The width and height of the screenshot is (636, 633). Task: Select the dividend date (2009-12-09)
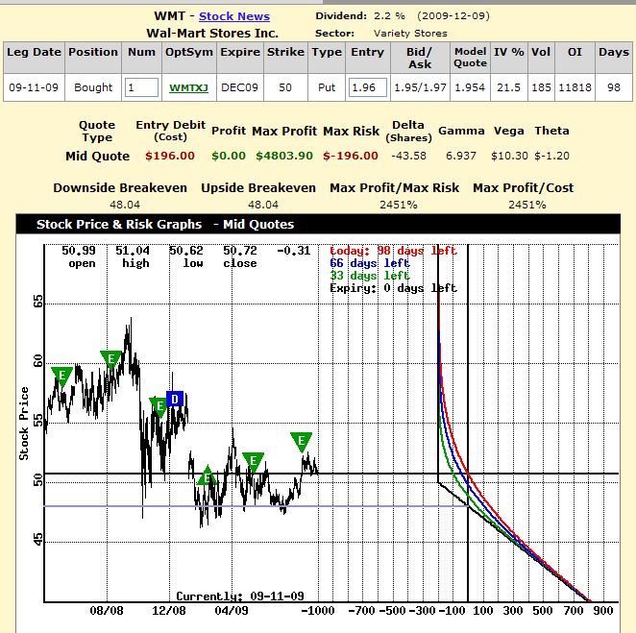(x=453, y=16)
